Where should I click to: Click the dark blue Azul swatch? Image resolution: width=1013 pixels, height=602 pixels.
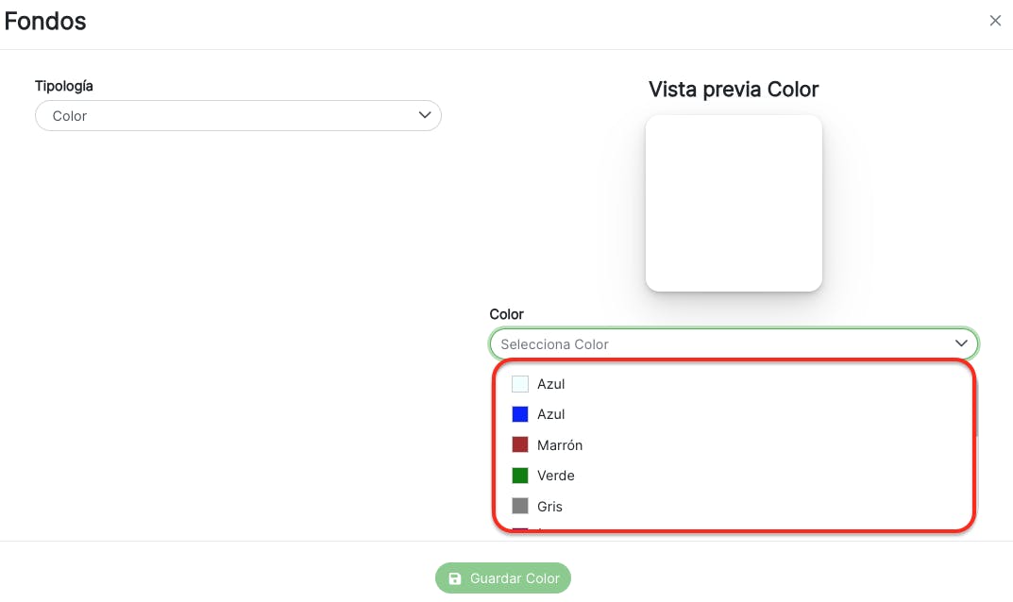[x=520, y=414]
